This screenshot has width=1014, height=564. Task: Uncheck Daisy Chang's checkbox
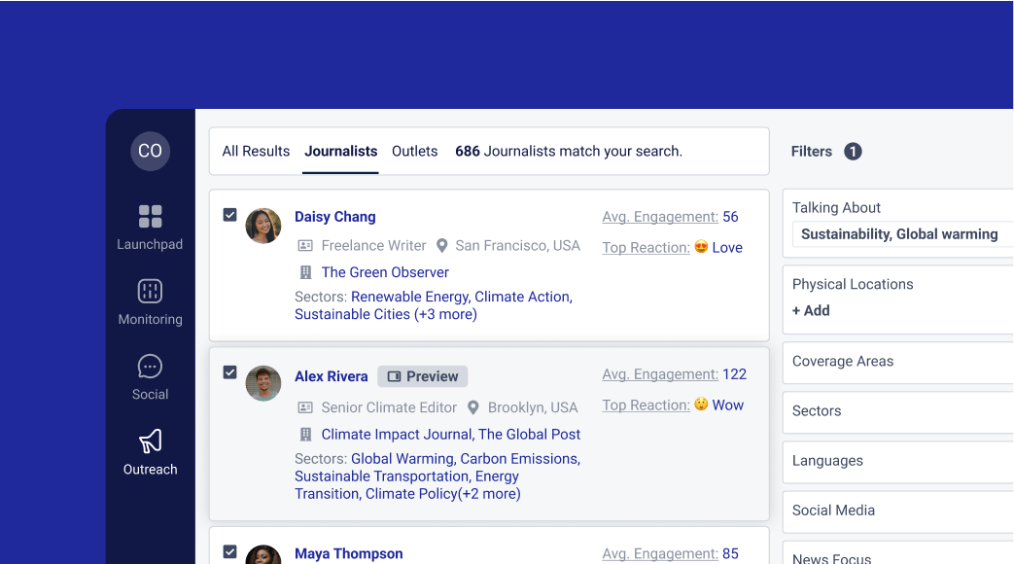click(230, 215)
